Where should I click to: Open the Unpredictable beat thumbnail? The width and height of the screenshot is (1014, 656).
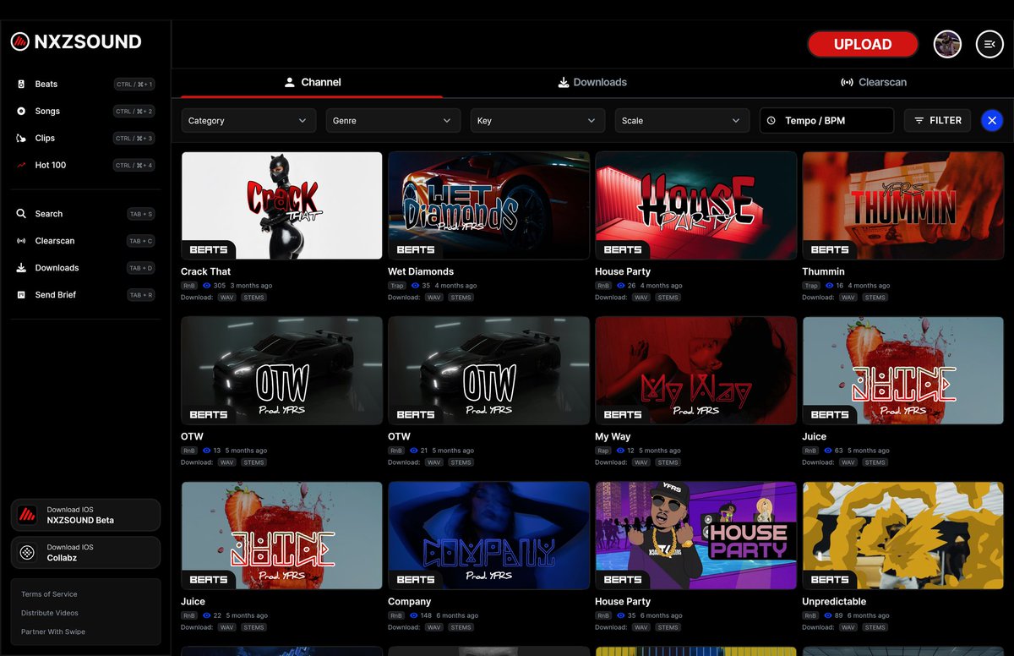903,535
